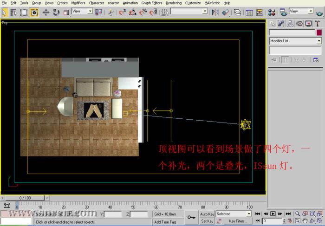Toggle the Auto Key animation mode

pyautogui.click(x=207, y=214)
